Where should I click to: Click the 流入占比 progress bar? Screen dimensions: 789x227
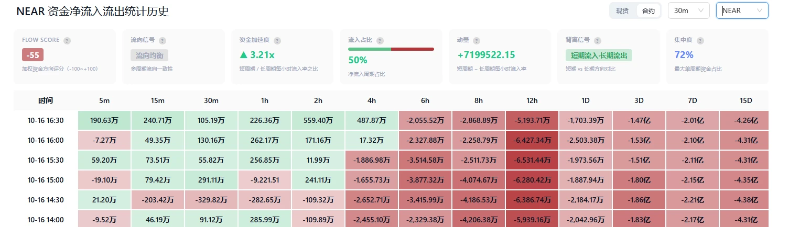[x=391, y=49]
